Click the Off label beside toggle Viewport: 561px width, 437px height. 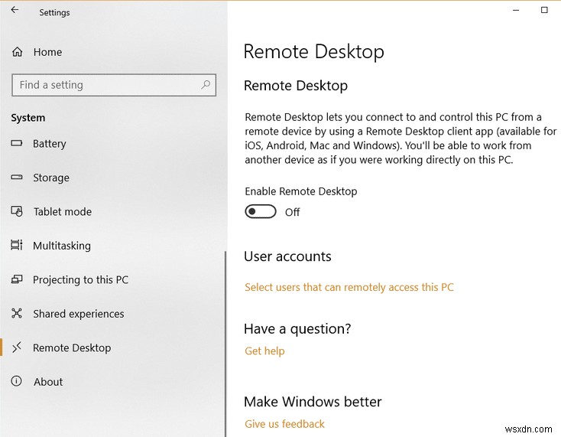292,213
